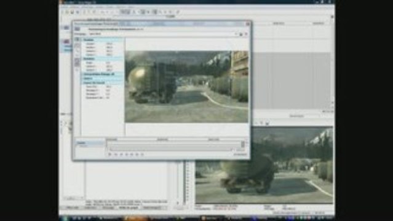Toggle the move freely icon in Pan/Crop
The width and height of the screenshot is (393, 221).
click(x=77, y=69)
